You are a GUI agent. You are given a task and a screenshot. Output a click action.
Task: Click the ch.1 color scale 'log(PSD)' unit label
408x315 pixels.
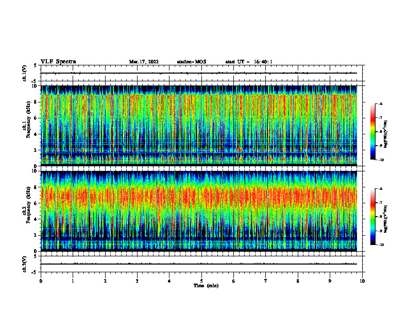pos(386,134)
